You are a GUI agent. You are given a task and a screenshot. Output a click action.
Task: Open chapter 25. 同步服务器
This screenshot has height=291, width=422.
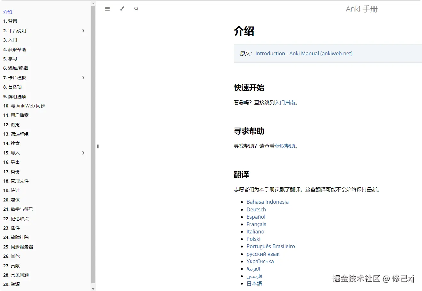tap(18, 247)
